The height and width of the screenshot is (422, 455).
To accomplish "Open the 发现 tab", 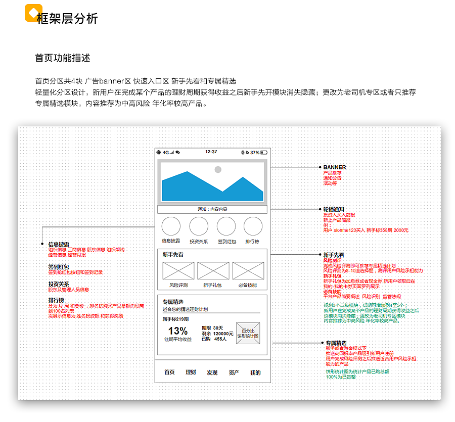I will (x=212, y=372).
